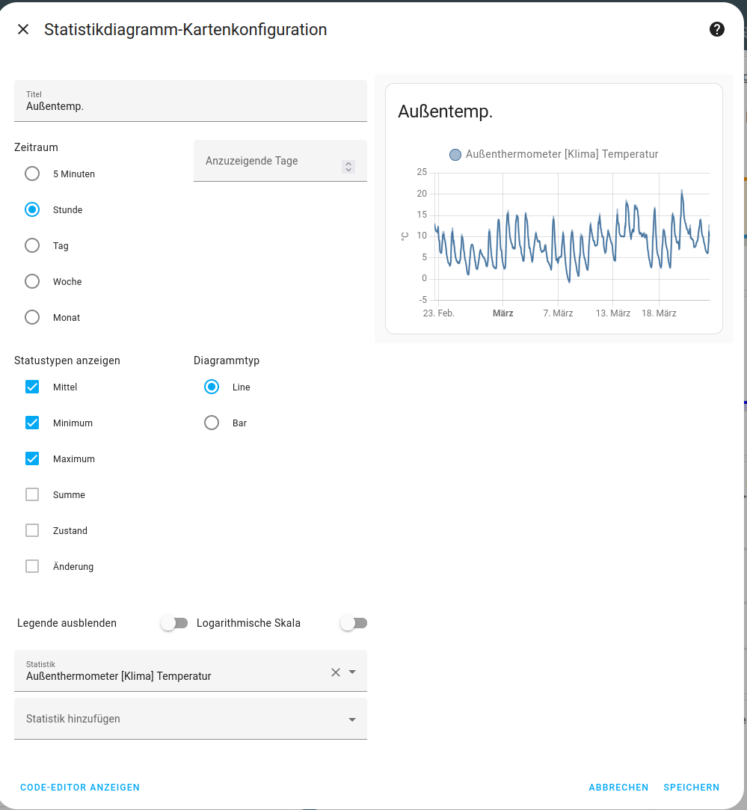Clear the selected Außenthermometer statistic
This screenshot has width=747, height=810.
pos(336,672)
